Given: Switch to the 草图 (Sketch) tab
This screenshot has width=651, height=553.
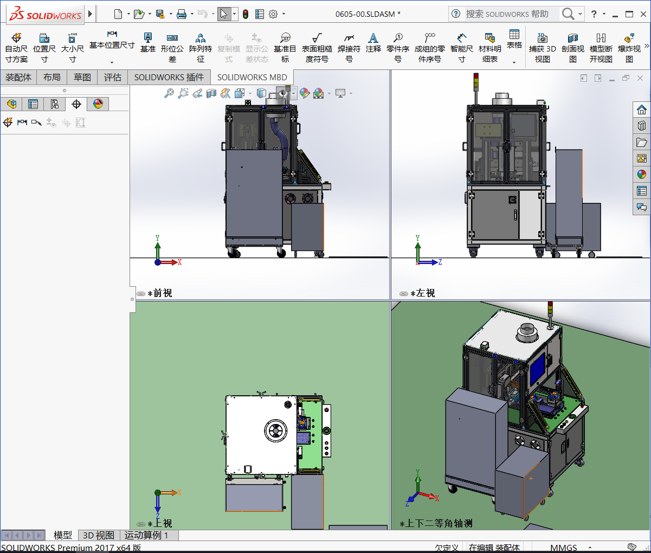Looking at the screenshot, I should tap(82, 78).
